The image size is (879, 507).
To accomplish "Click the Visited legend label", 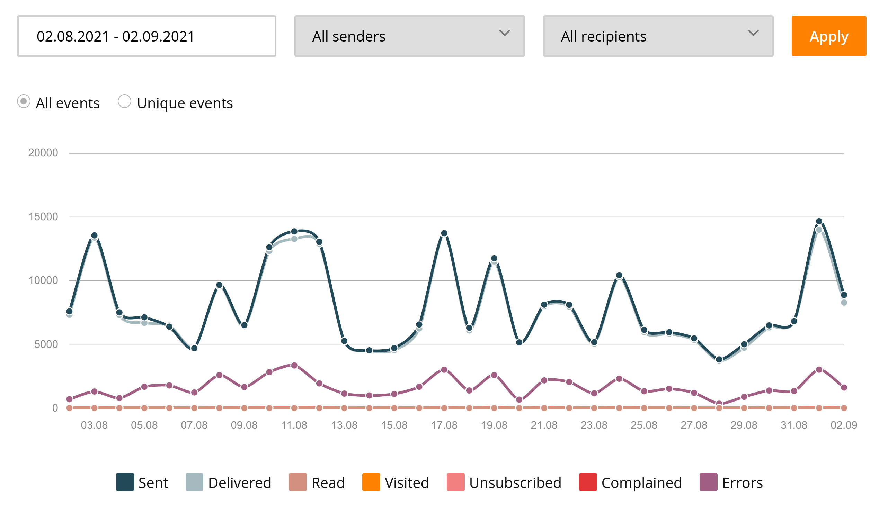I will point(407,483).
